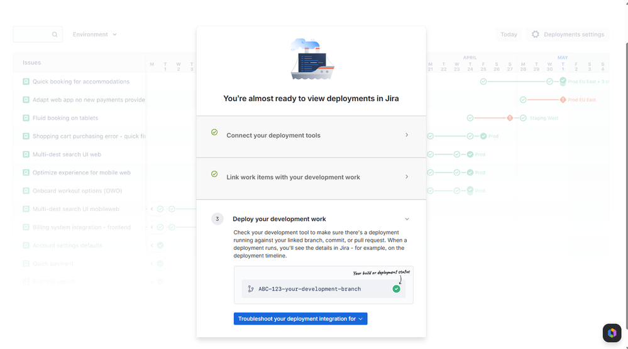This screenshot has height=349, width=628.
Task: Click left arrow on Multi-dest search UI mobileweb row
Action: click(151, 209)
